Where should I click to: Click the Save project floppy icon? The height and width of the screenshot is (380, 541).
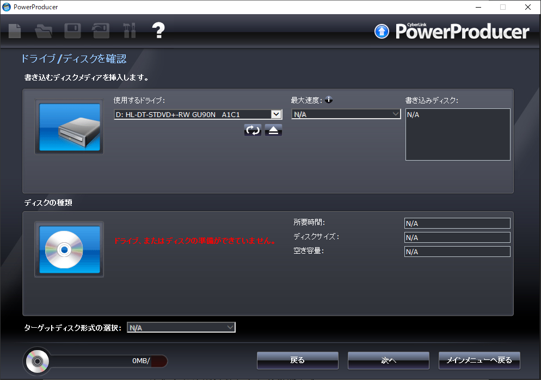point(72,30)
